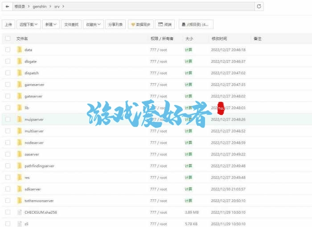Sort by 文件名 column header
This screenshot has width=312, height=227.
coord(22,39)
